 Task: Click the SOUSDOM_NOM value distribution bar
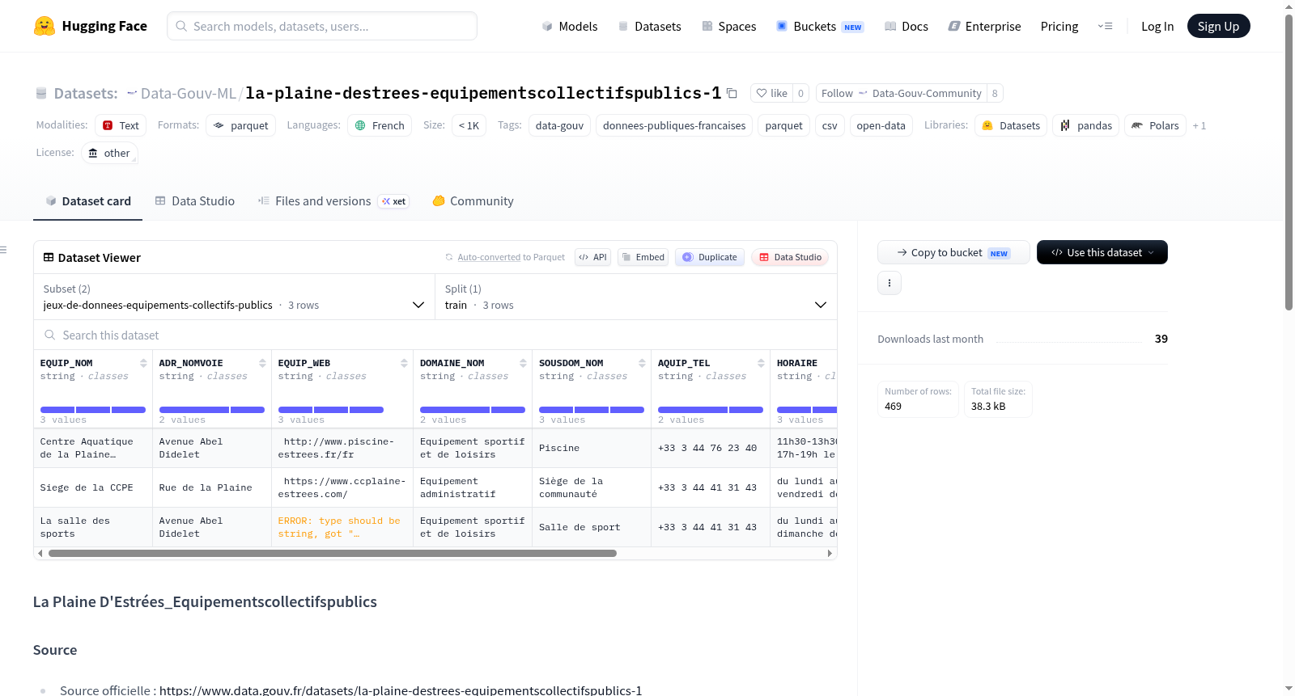592,410
